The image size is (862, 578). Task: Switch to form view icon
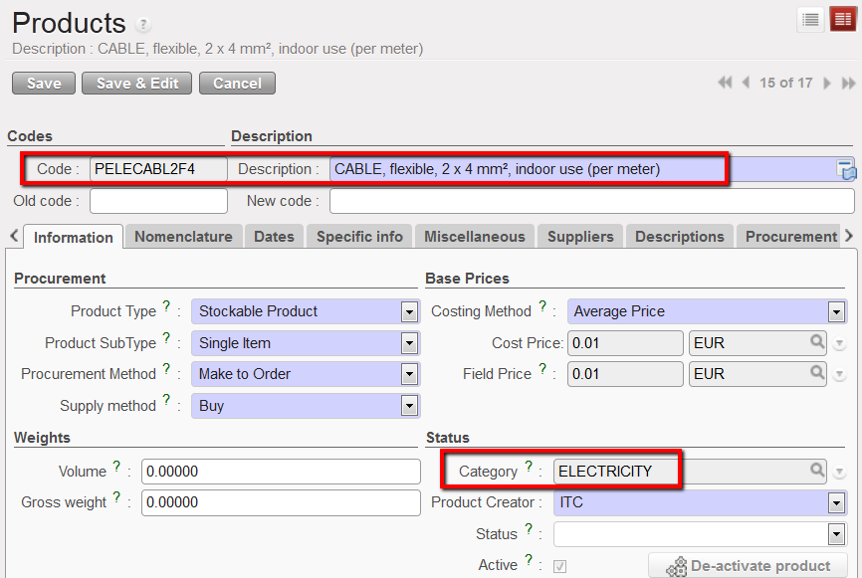tap(841, 19)
